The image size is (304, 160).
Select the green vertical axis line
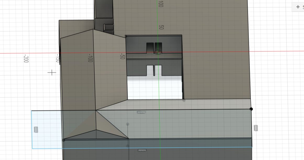(x=159, y=80)
